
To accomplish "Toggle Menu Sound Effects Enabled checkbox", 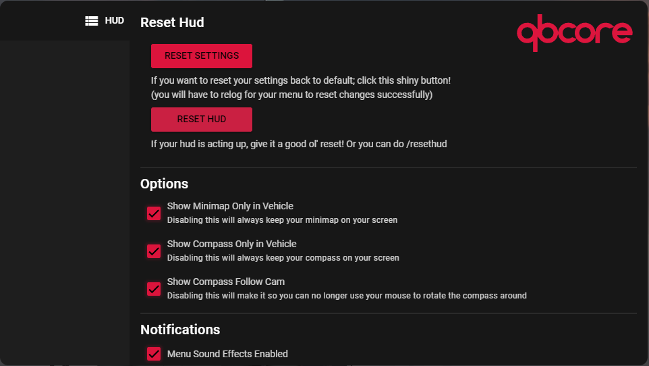I will tap(154, 354).
